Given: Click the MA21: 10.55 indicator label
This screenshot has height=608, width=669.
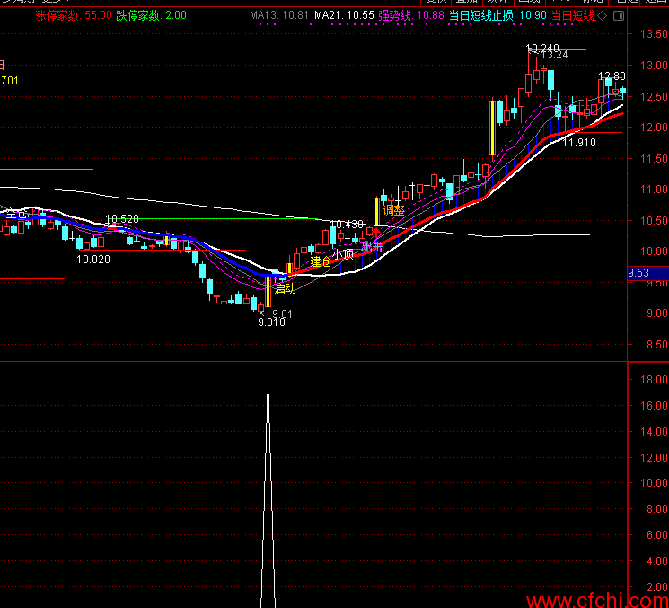Looking at the screenshot, I should [x=344, y=16].
